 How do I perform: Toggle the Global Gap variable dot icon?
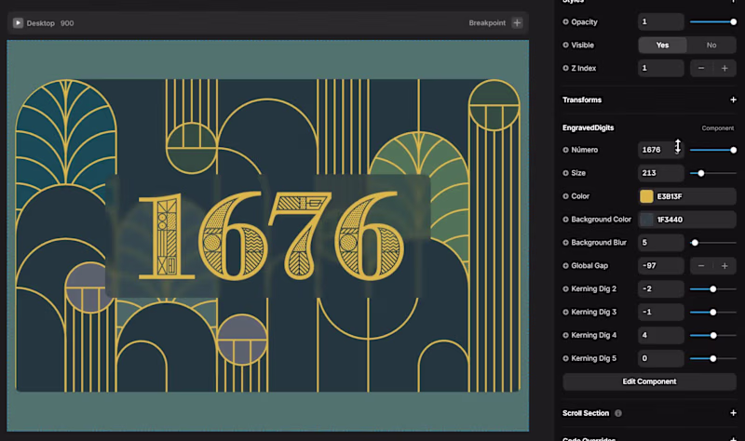pos(565,266)
